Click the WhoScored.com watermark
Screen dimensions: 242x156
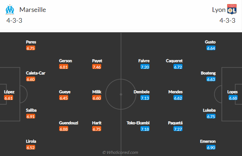point(120,152)
